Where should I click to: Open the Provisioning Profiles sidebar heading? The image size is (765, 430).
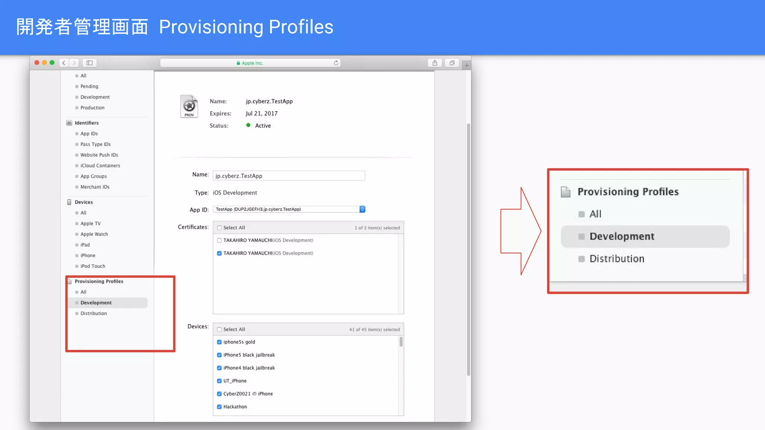coord(99,281)
